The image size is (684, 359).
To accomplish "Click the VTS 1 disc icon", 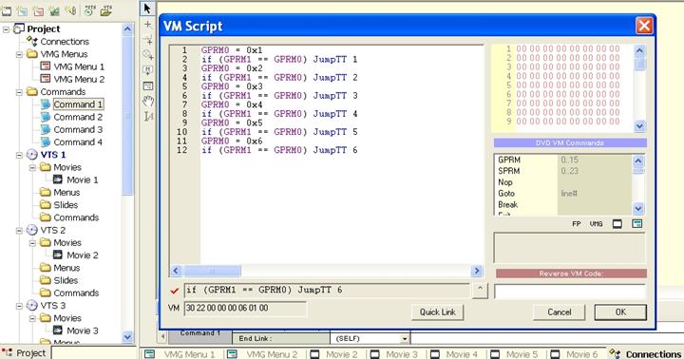I will click(x=32, y=155).
